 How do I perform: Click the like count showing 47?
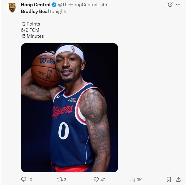(103, 180)
